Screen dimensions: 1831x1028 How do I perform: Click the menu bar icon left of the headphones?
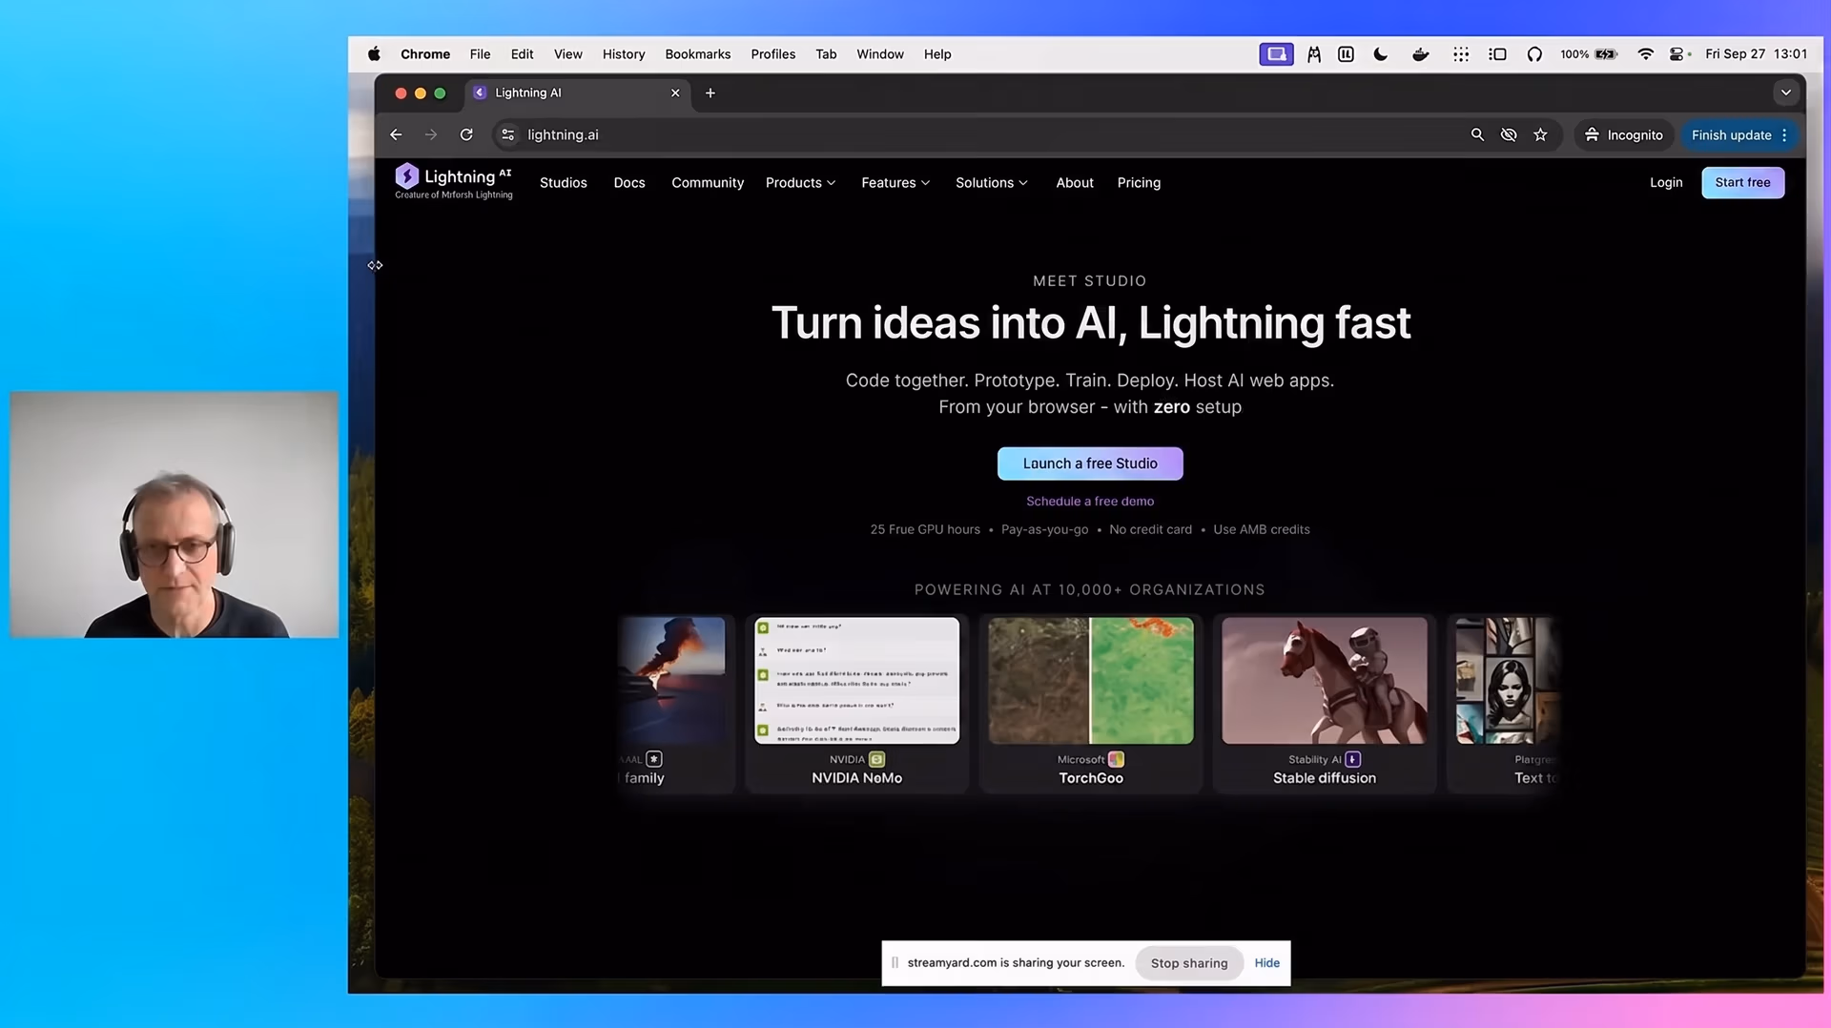pyautogui.click(x=1497, y=54)
